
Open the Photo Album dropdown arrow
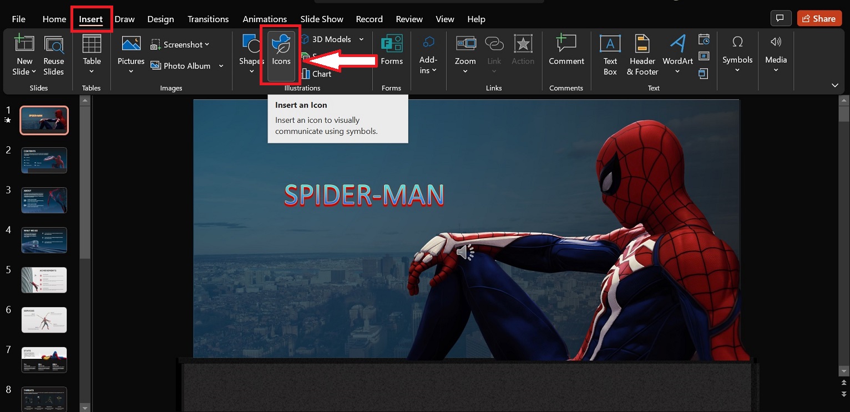tap(221, 66)
